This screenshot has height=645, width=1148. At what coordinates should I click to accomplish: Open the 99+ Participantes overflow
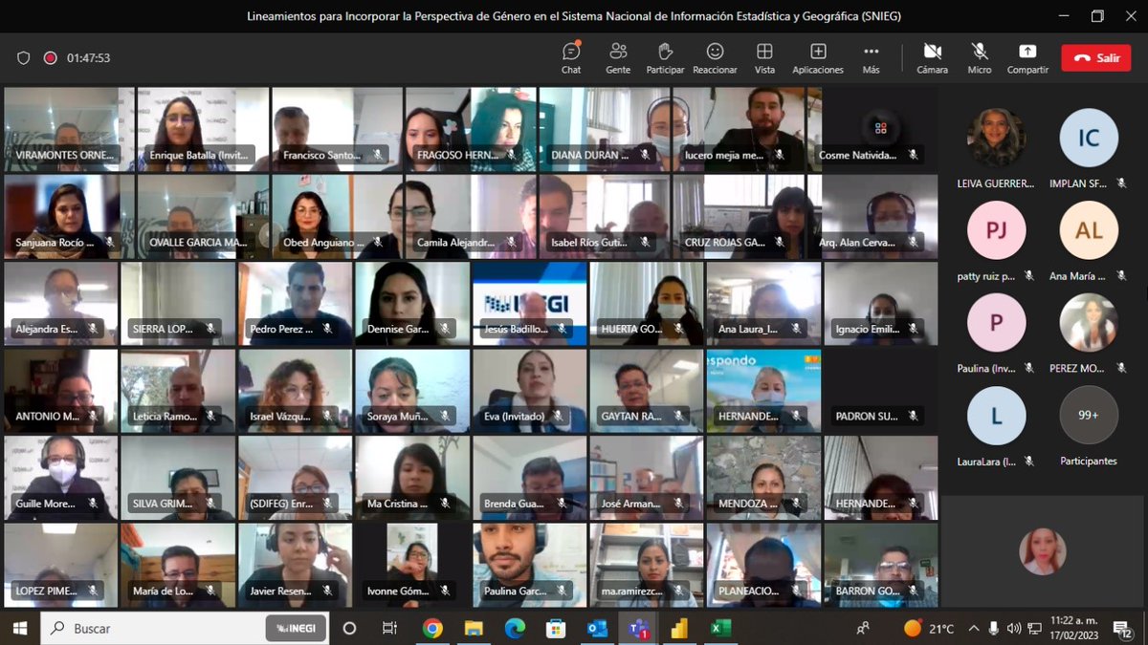tap(1089, 416)
